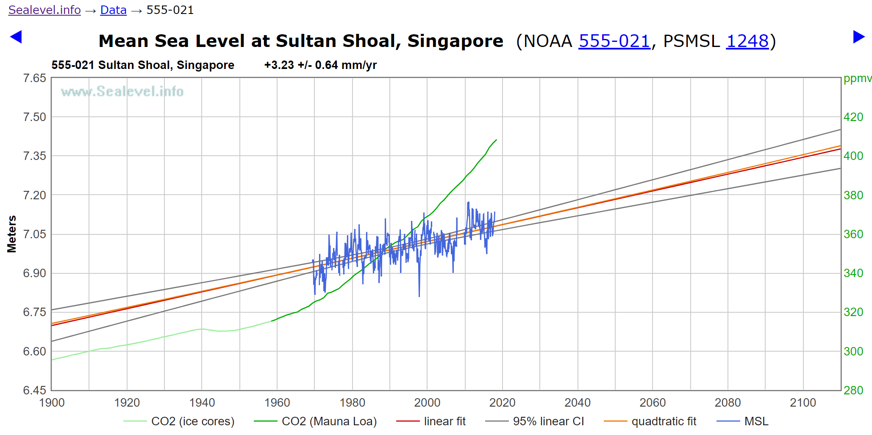872x435 pixels.
Task: Click the blue MSL legend line swatch
Action: click(x=728, y=421)
